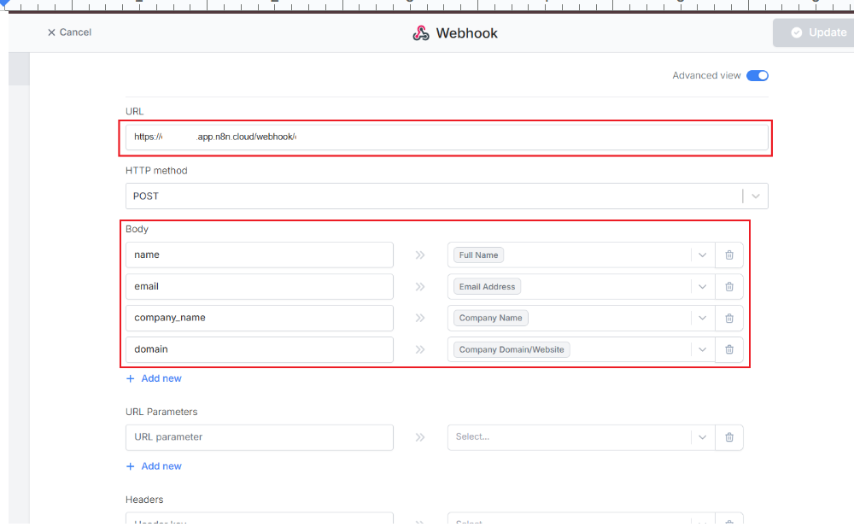This screenshot has width=854, height=527.
Task: Remove the URL parameter row via trash icon
Action: click(729, 436)
